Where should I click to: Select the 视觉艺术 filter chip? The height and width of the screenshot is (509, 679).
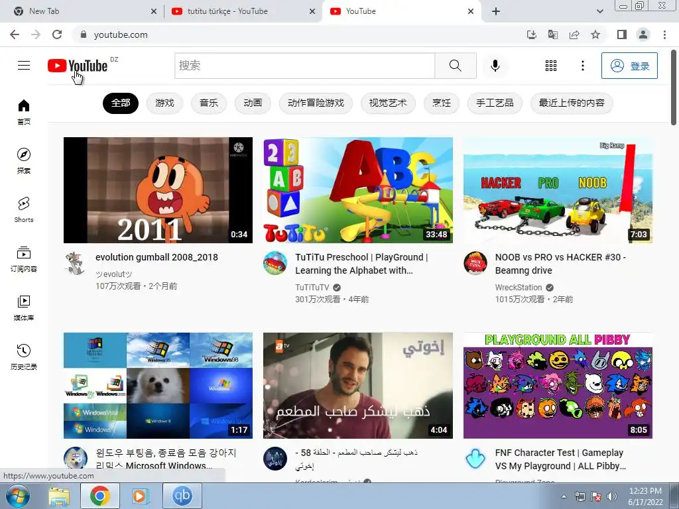click(387, 103)
